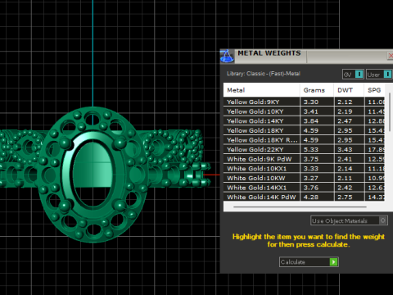Click the Calculate button

[x=309, y=262]
